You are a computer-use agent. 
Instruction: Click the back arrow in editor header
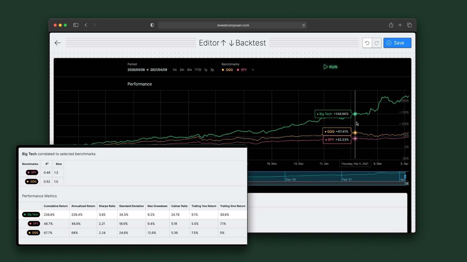(57, 43)
